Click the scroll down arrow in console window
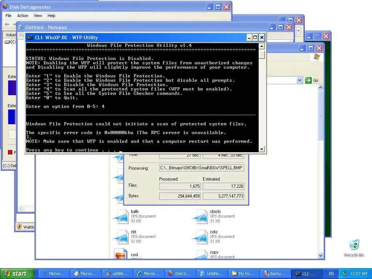The width and height of the screenshot is (372, 279). pyautogui.click(x=262, y=149)
